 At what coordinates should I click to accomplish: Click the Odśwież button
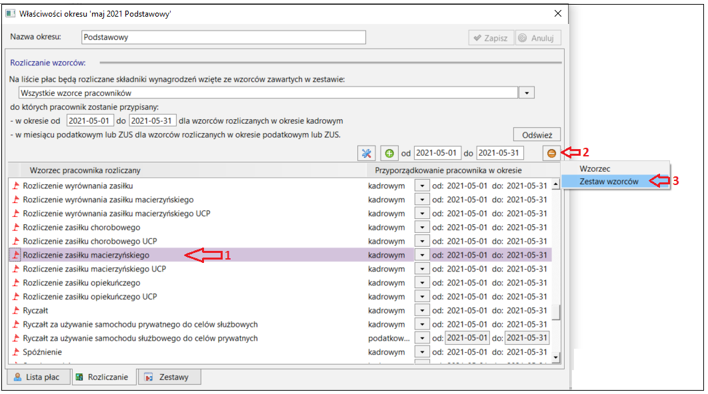[537, 135]
